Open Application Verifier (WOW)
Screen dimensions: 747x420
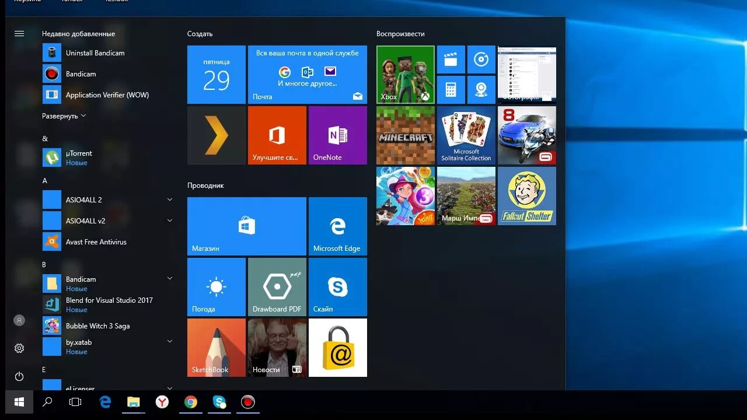[109, 94]
